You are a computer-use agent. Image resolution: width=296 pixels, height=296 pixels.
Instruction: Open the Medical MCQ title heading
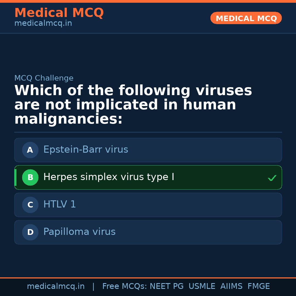[x=59, y=13]
